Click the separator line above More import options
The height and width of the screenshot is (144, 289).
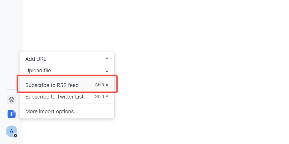pos(67,104)
